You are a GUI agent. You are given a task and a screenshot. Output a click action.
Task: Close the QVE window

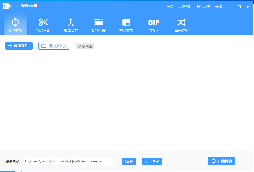pyautogui.click(x=248, y=7)
